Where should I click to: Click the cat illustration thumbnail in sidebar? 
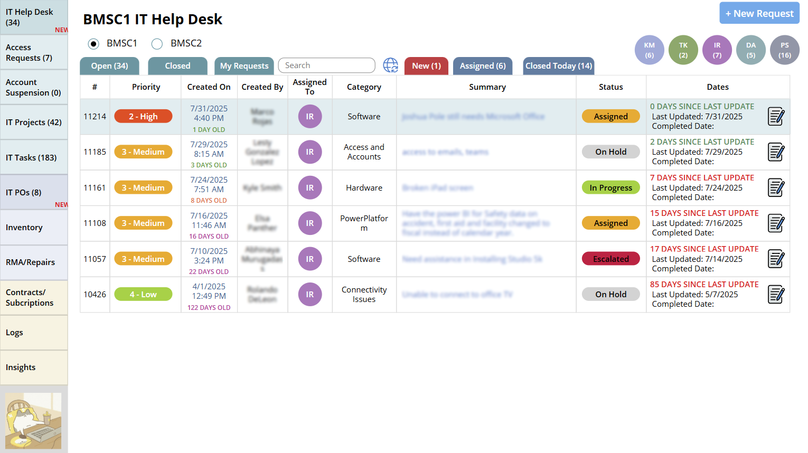tap(33, 421)
